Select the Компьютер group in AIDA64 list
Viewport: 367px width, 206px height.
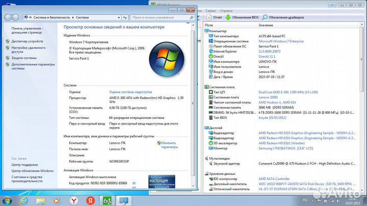pos(218,31)
